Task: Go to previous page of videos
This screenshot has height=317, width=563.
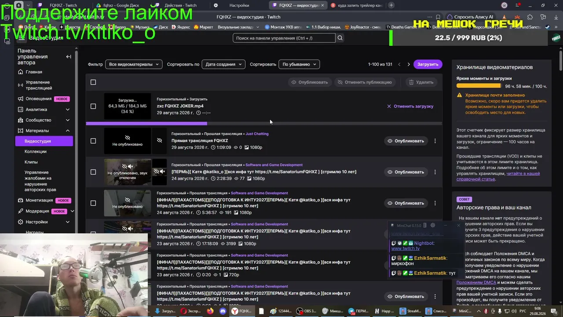Action: point(399,64)
